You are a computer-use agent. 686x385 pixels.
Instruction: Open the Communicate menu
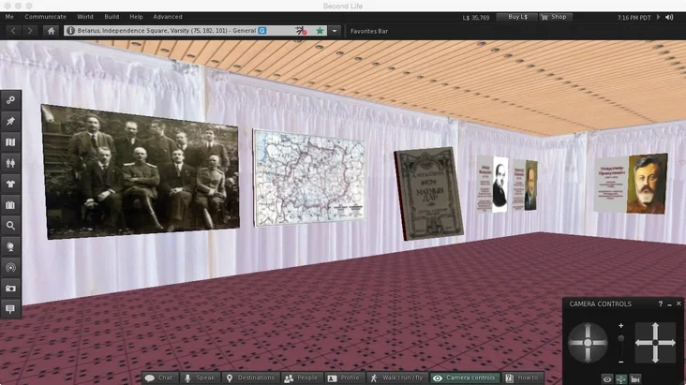pyautogui.click(x=46, y=17)
